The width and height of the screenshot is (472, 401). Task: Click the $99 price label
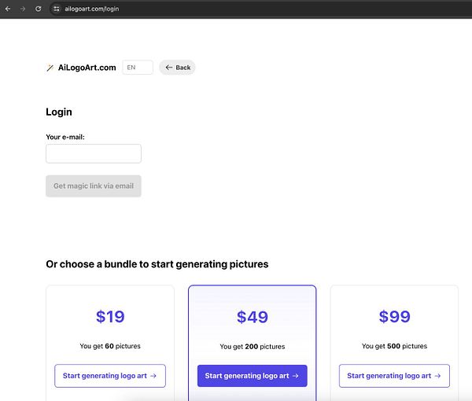tap(394, 317)
